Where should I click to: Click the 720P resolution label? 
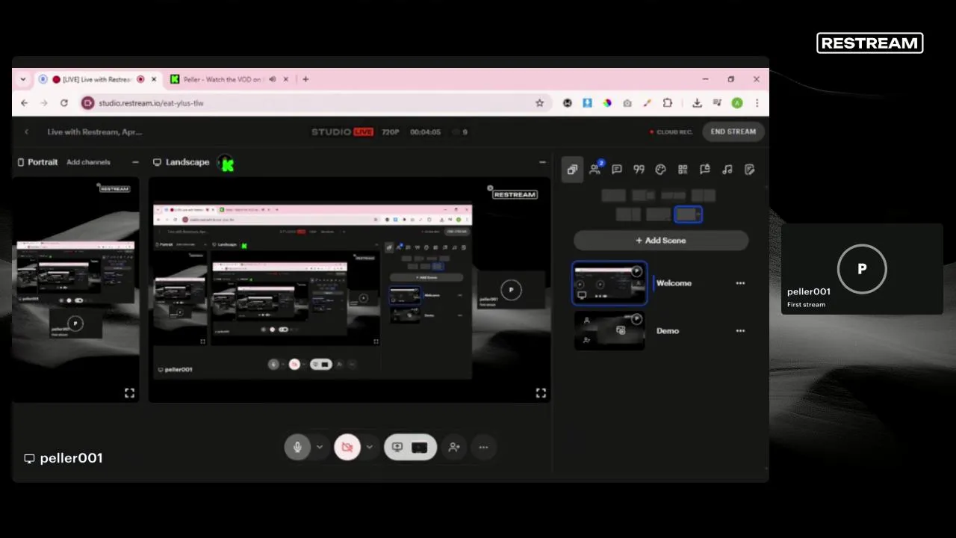[391, 132]
